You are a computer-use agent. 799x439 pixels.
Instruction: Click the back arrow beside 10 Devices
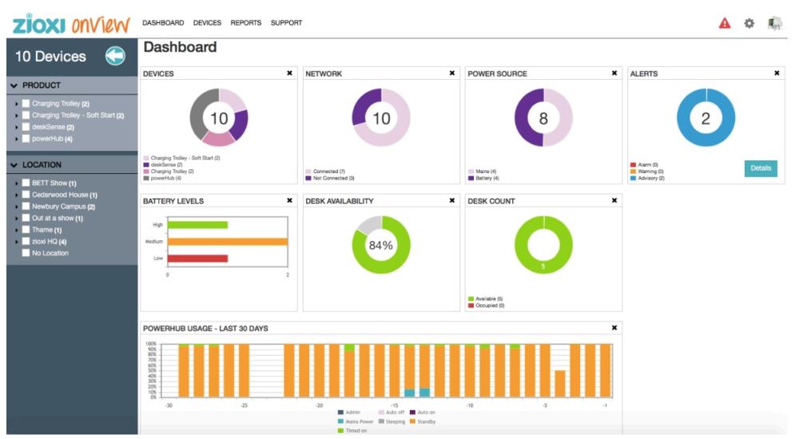[115, 56]
